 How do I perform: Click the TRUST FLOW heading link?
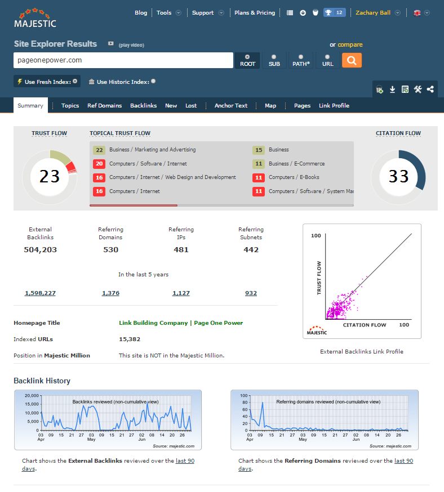tap(49, 133)
